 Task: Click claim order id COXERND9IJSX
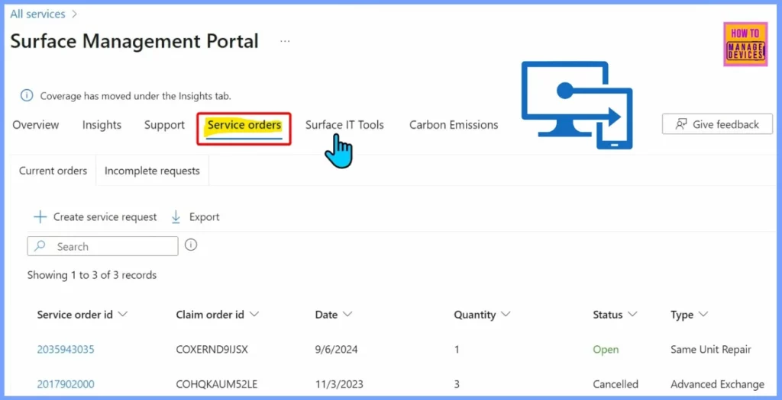pos(212,349)
